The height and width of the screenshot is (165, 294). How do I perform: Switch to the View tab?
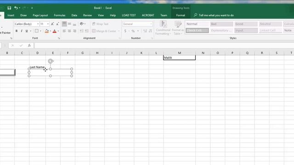point(101,15)
